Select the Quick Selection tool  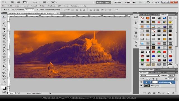tap(4, 26)
